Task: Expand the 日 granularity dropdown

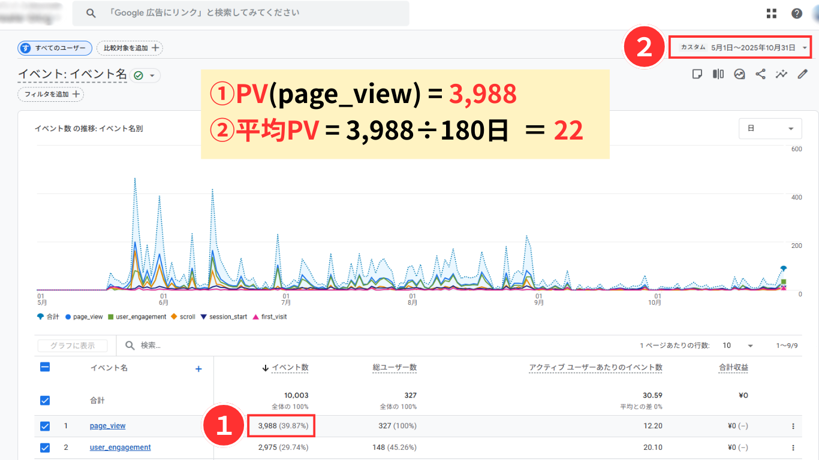Action: (770, 129)
